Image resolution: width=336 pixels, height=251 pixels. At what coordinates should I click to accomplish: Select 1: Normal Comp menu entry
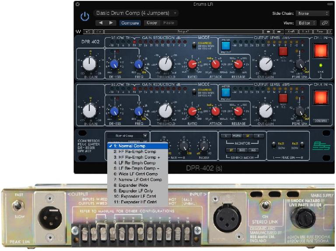tap(137, 146)
